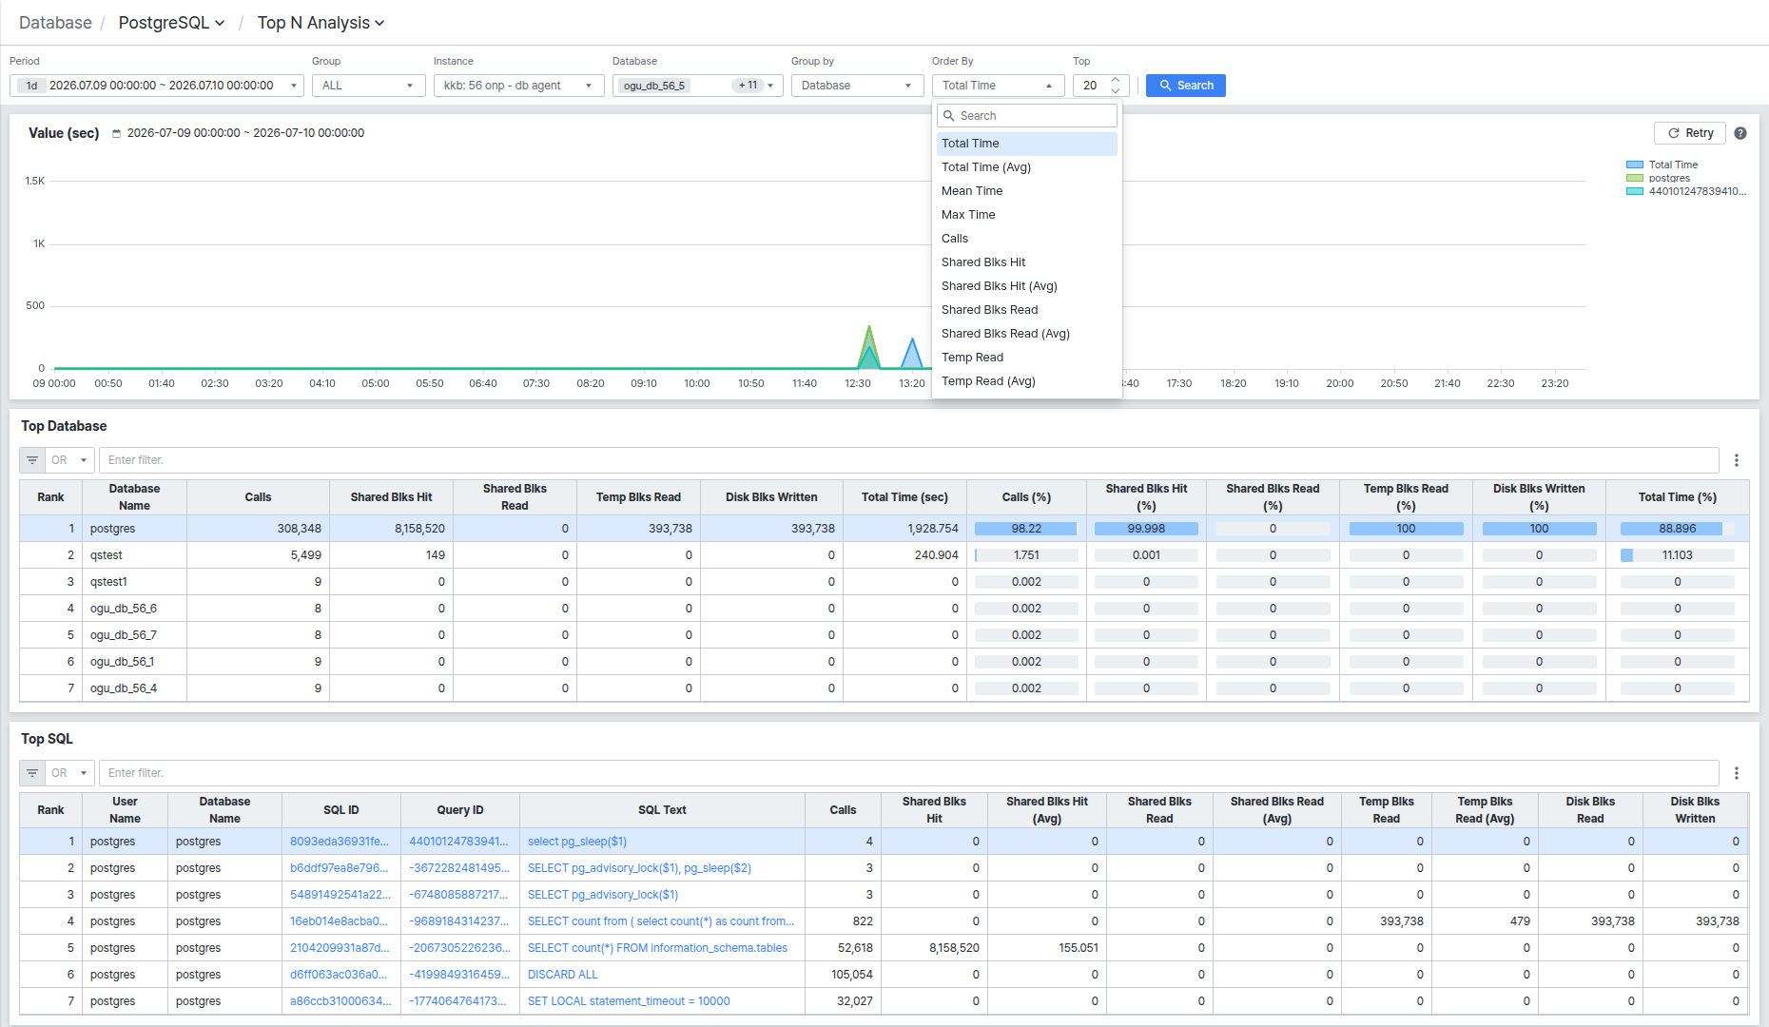Toggle the 440101247839410 legend series
Viewport: 1769px width, 1027px height.
pos(1686,191)
